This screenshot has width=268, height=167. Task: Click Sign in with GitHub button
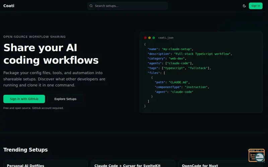24,99
